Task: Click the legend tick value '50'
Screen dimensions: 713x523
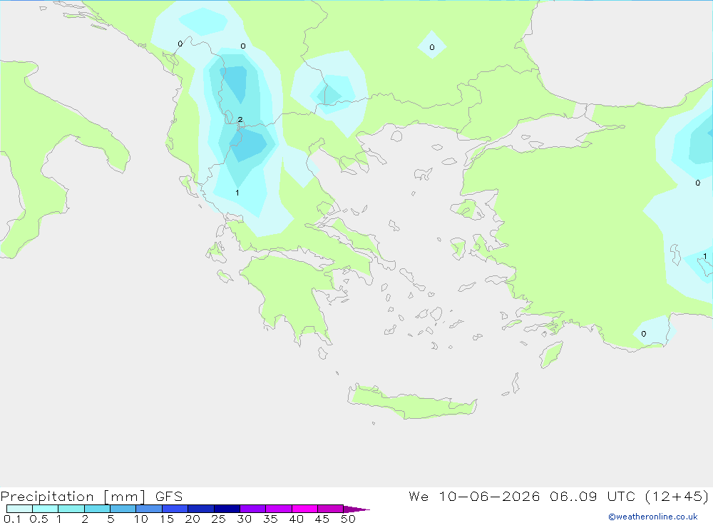Action: tap(348, 519)
